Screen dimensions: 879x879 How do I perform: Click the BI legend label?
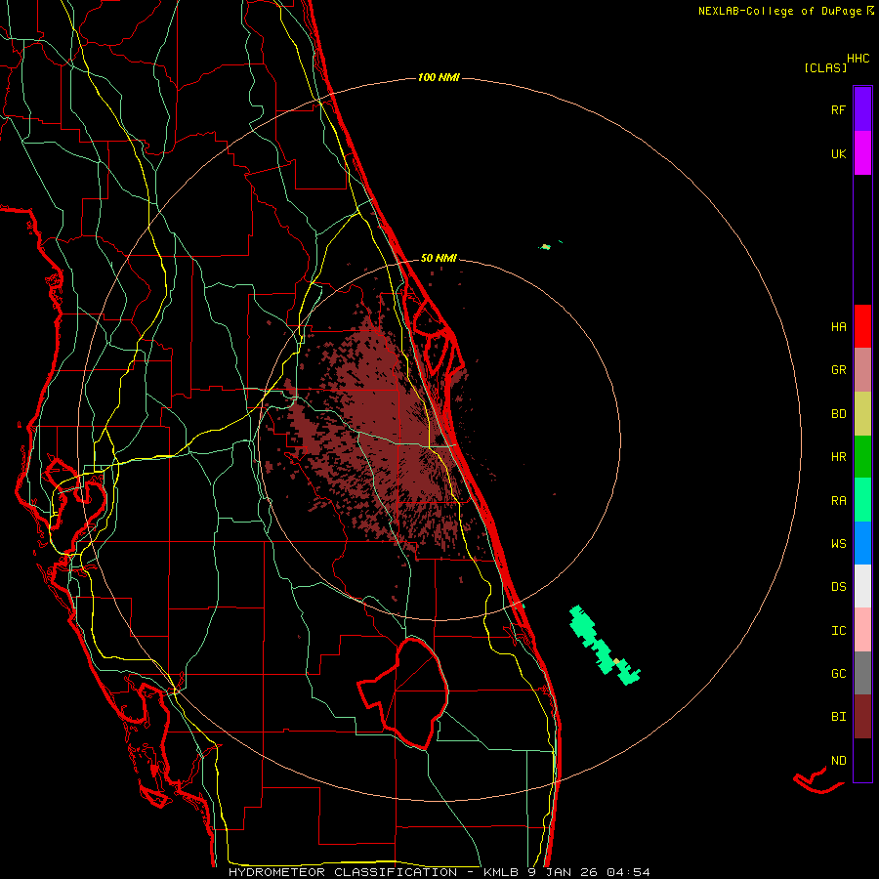838,717
